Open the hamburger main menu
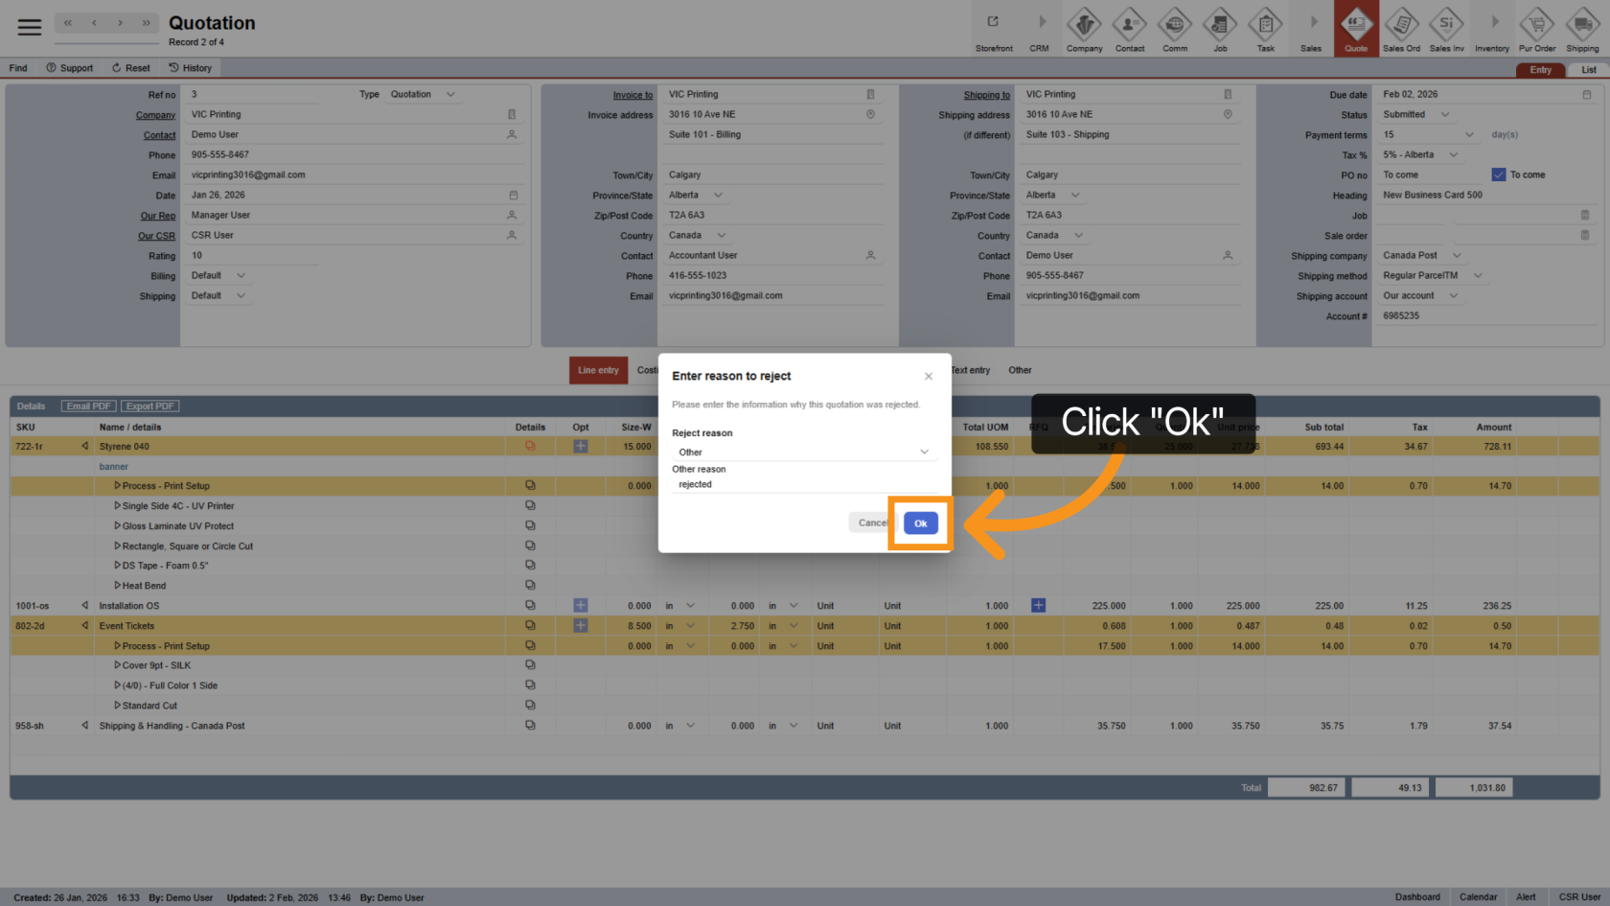The image size is (1610, 906). point(30,27)
